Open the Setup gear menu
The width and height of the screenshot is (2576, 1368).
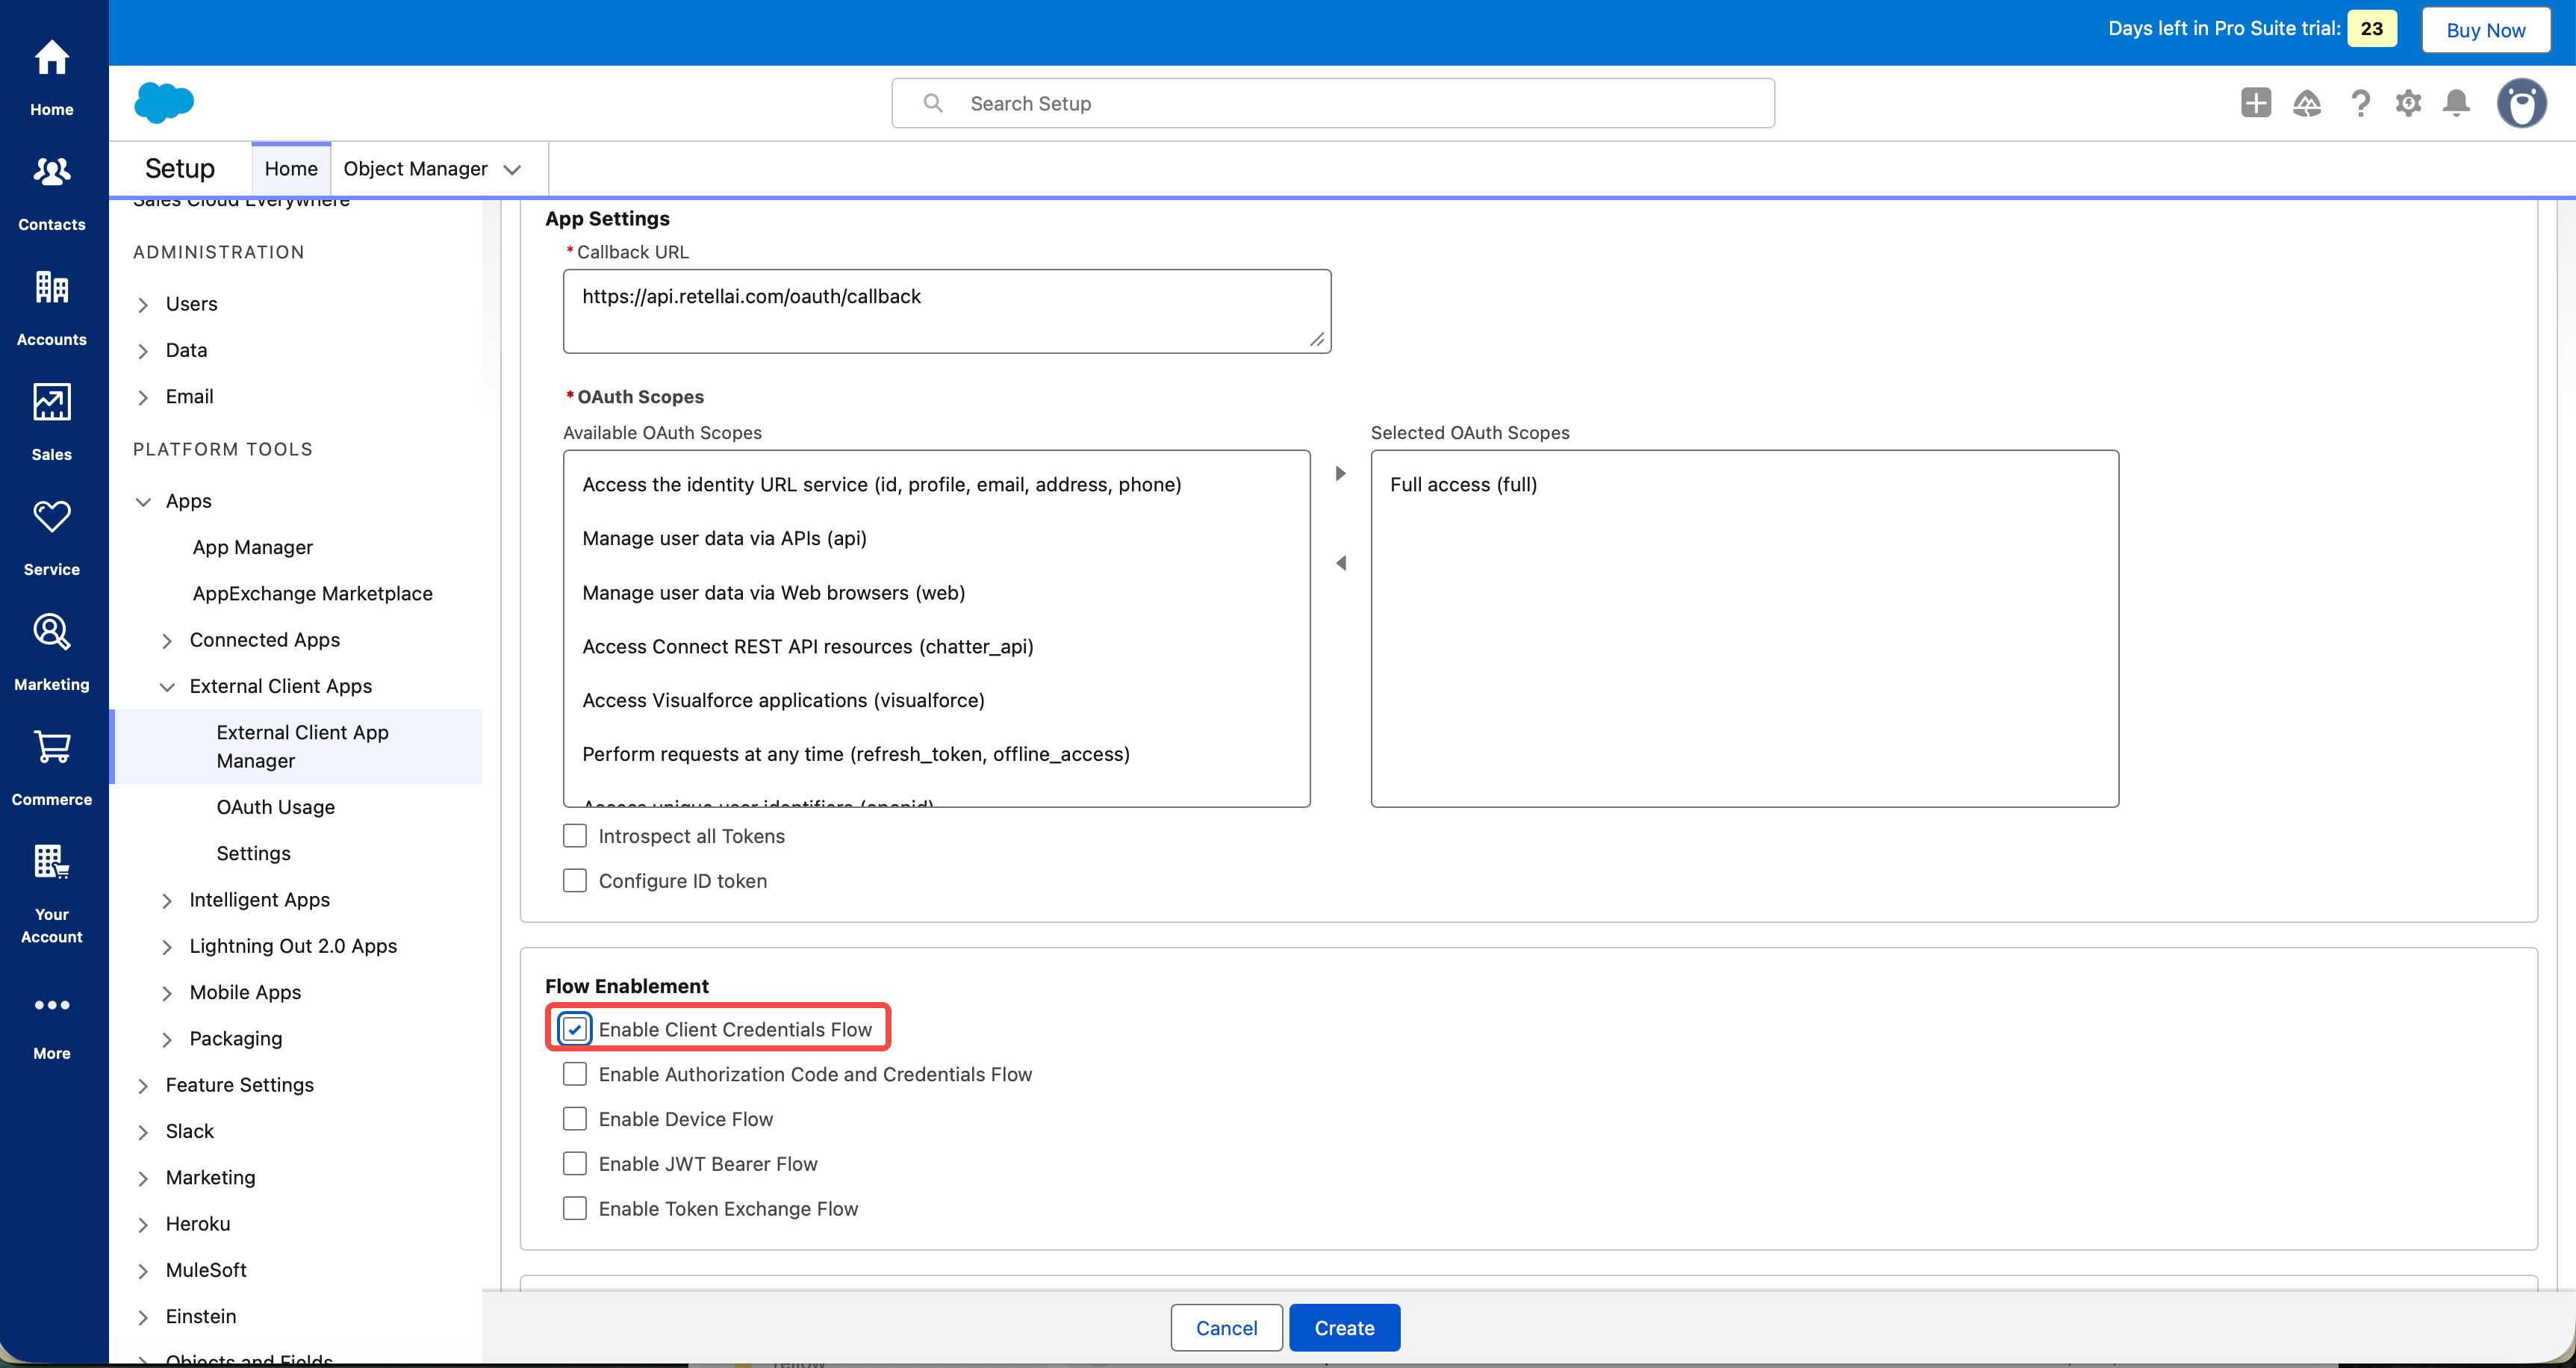[x=2409, y=103]
